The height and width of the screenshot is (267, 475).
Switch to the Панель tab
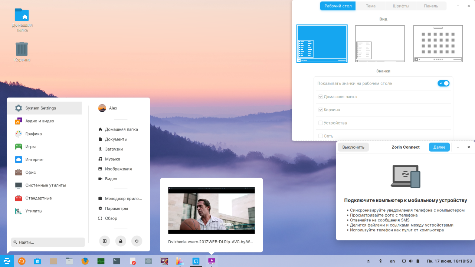click(431, 6)
